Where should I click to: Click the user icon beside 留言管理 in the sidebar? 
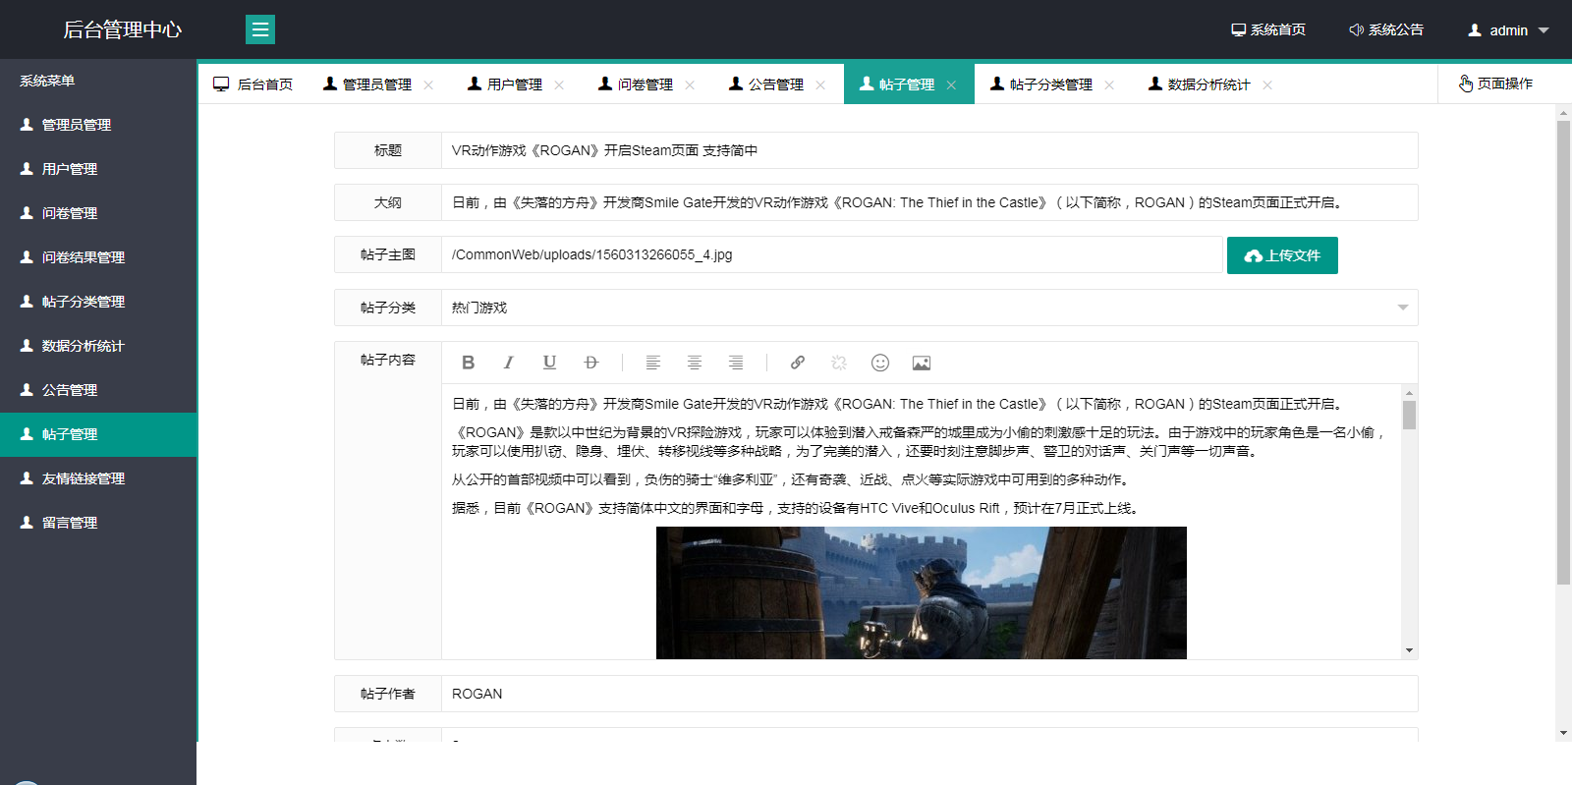[x=27, y=523]
